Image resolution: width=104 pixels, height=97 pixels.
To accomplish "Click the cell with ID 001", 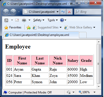I will coord(9,69).
